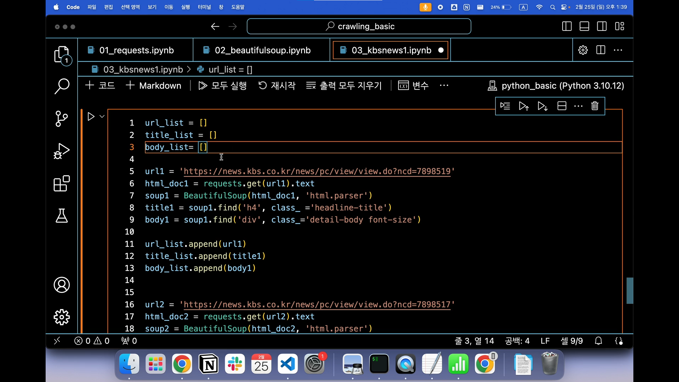Open Source Control view

(62, 118)
